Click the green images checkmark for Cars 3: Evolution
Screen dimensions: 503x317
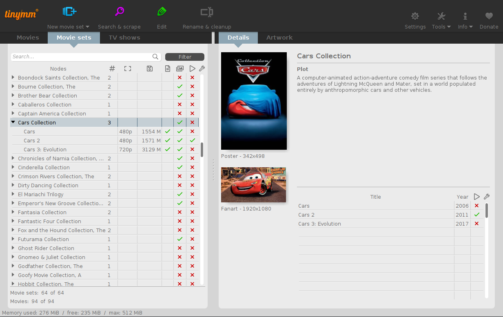pyautogui.click(x=179, y=149)
